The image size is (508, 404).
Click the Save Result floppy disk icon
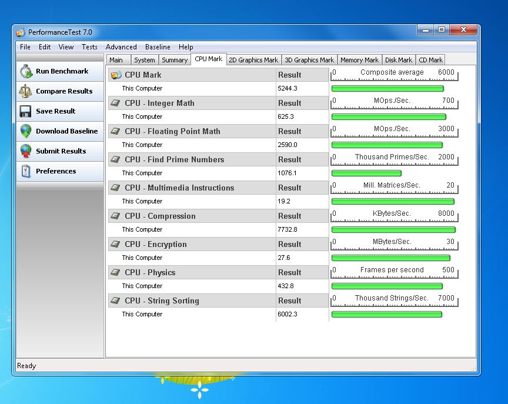coord(26,111)
